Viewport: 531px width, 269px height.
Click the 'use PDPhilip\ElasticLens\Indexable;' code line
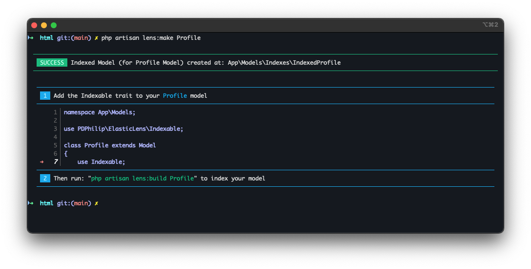pyautogui.click(x=123, y=129)
